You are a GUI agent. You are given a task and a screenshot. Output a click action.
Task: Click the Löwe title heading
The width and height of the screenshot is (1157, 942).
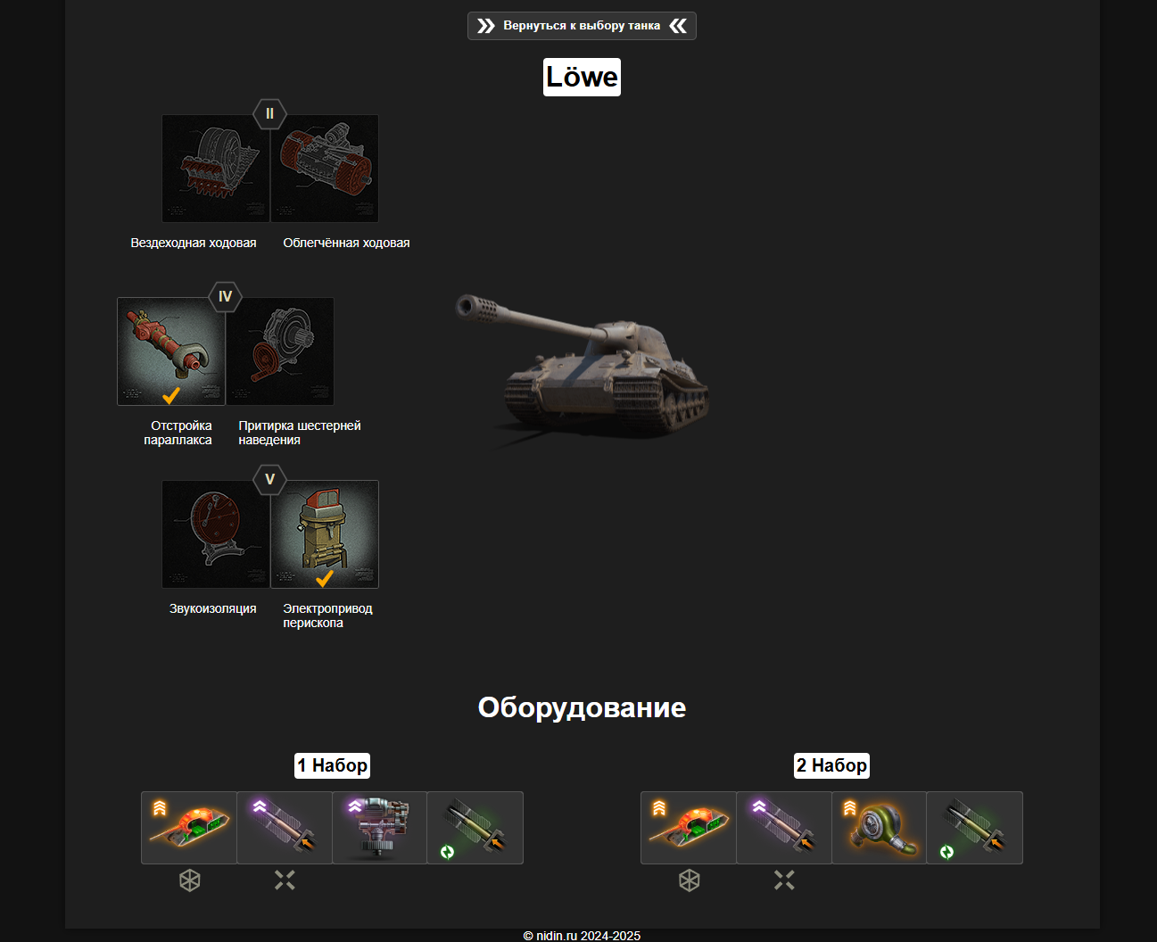coord(582,78)
